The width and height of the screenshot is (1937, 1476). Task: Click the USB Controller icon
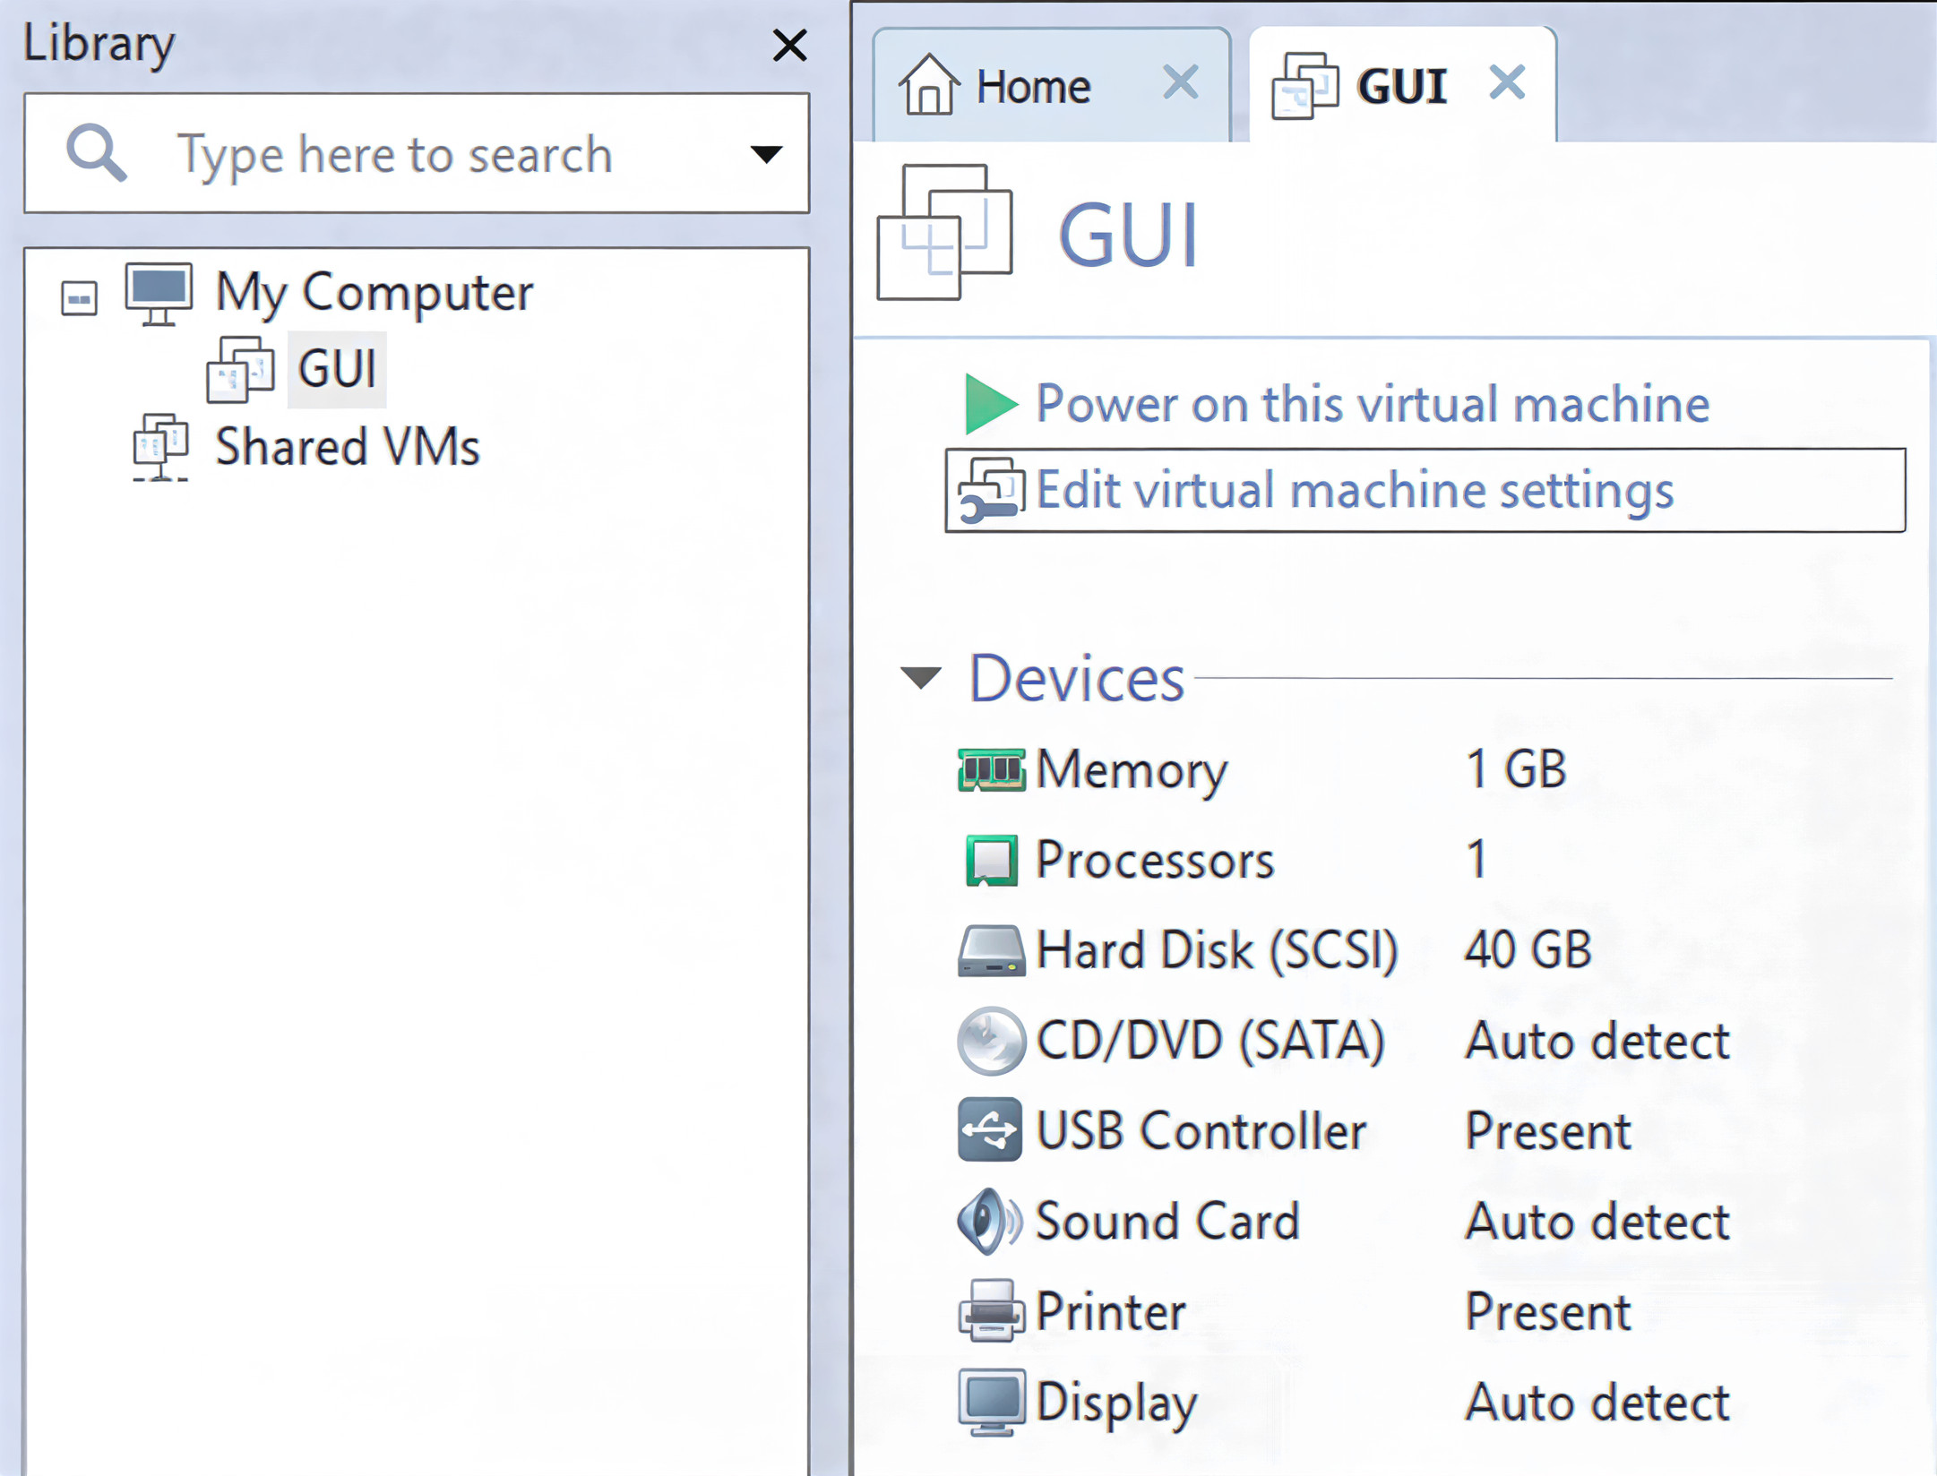990,1130
